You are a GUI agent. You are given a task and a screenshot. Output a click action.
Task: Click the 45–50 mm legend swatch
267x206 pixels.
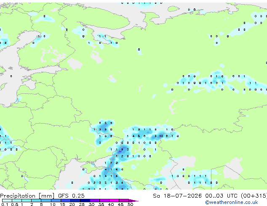coord(124,201)
